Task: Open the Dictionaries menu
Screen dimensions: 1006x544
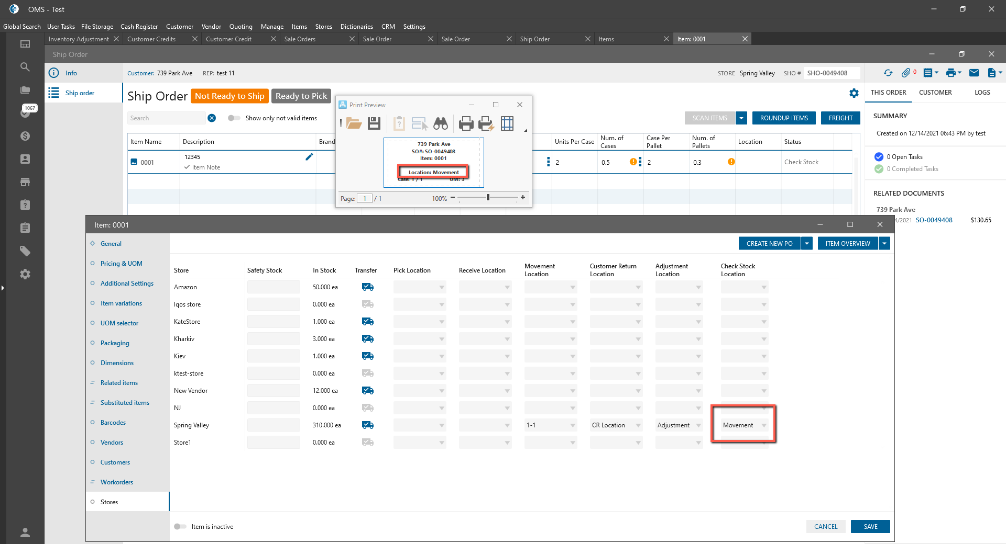Action: point(356,27)
